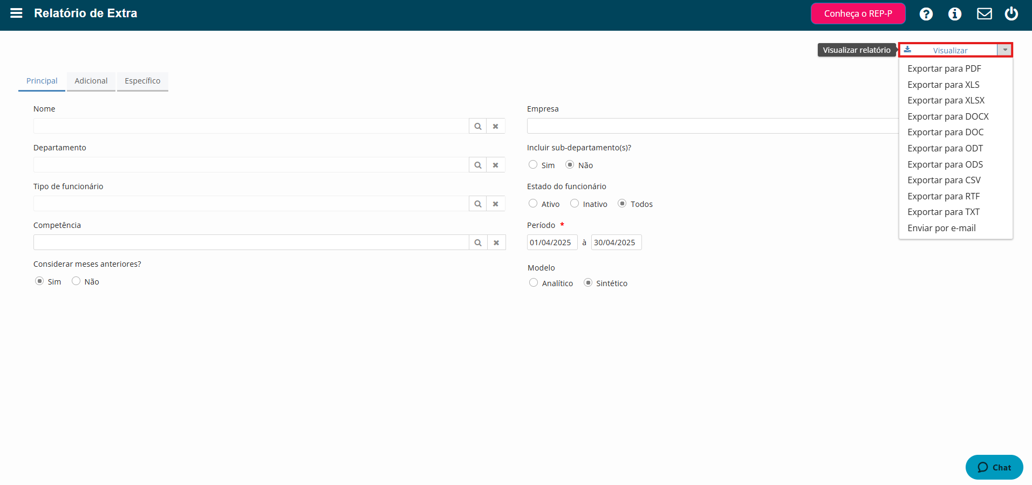Pick the Sintético model option
This screenshot has width=1032, height=485.
coord(588,282)
